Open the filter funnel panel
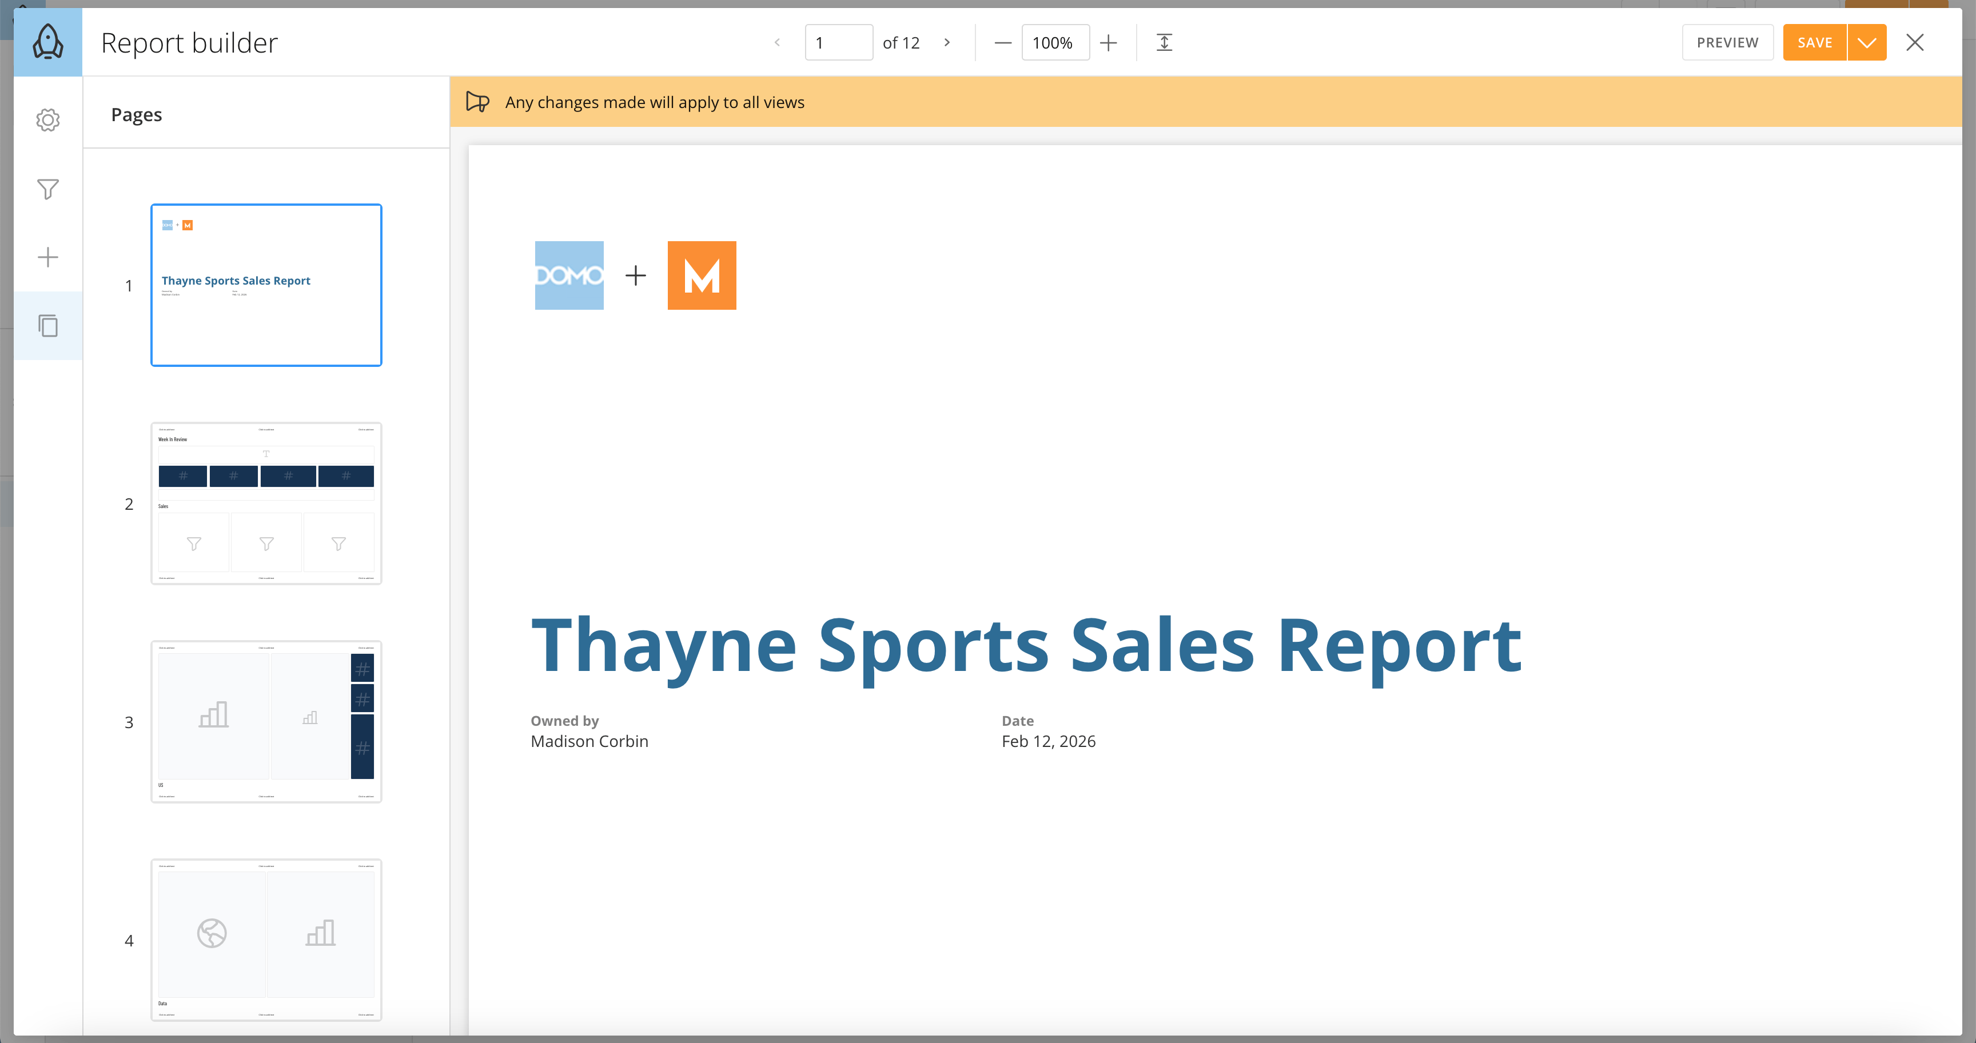1976x1043 pixels. tap(47, 189)
